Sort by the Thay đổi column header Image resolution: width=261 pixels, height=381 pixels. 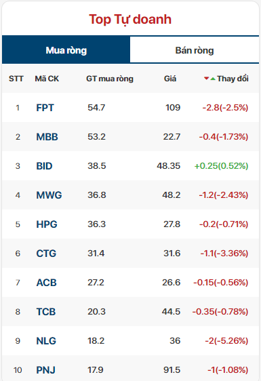click(233, 79)
